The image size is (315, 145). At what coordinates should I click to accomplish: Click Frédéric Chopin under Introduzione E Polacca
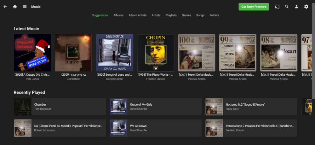[235, 130]
